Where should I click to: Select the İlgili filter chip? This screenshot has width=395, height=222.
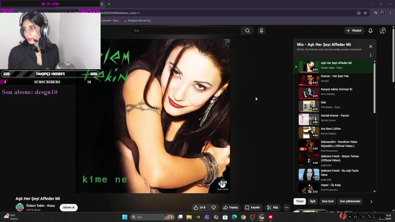point(313,201)
